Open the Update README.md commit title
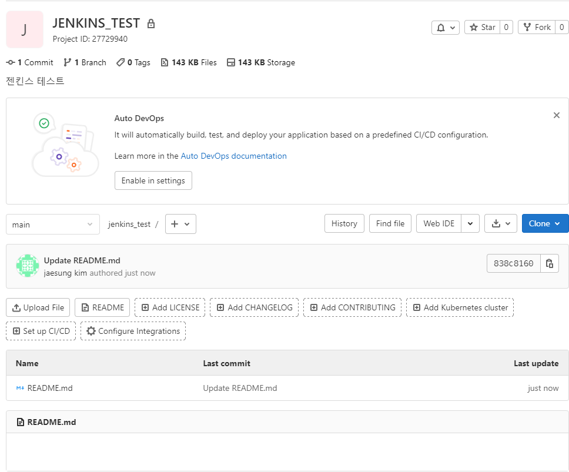The image size is (569, 472). coord(82,260)
